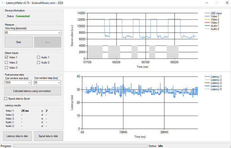Click the Idle status text

coord(160,146)
